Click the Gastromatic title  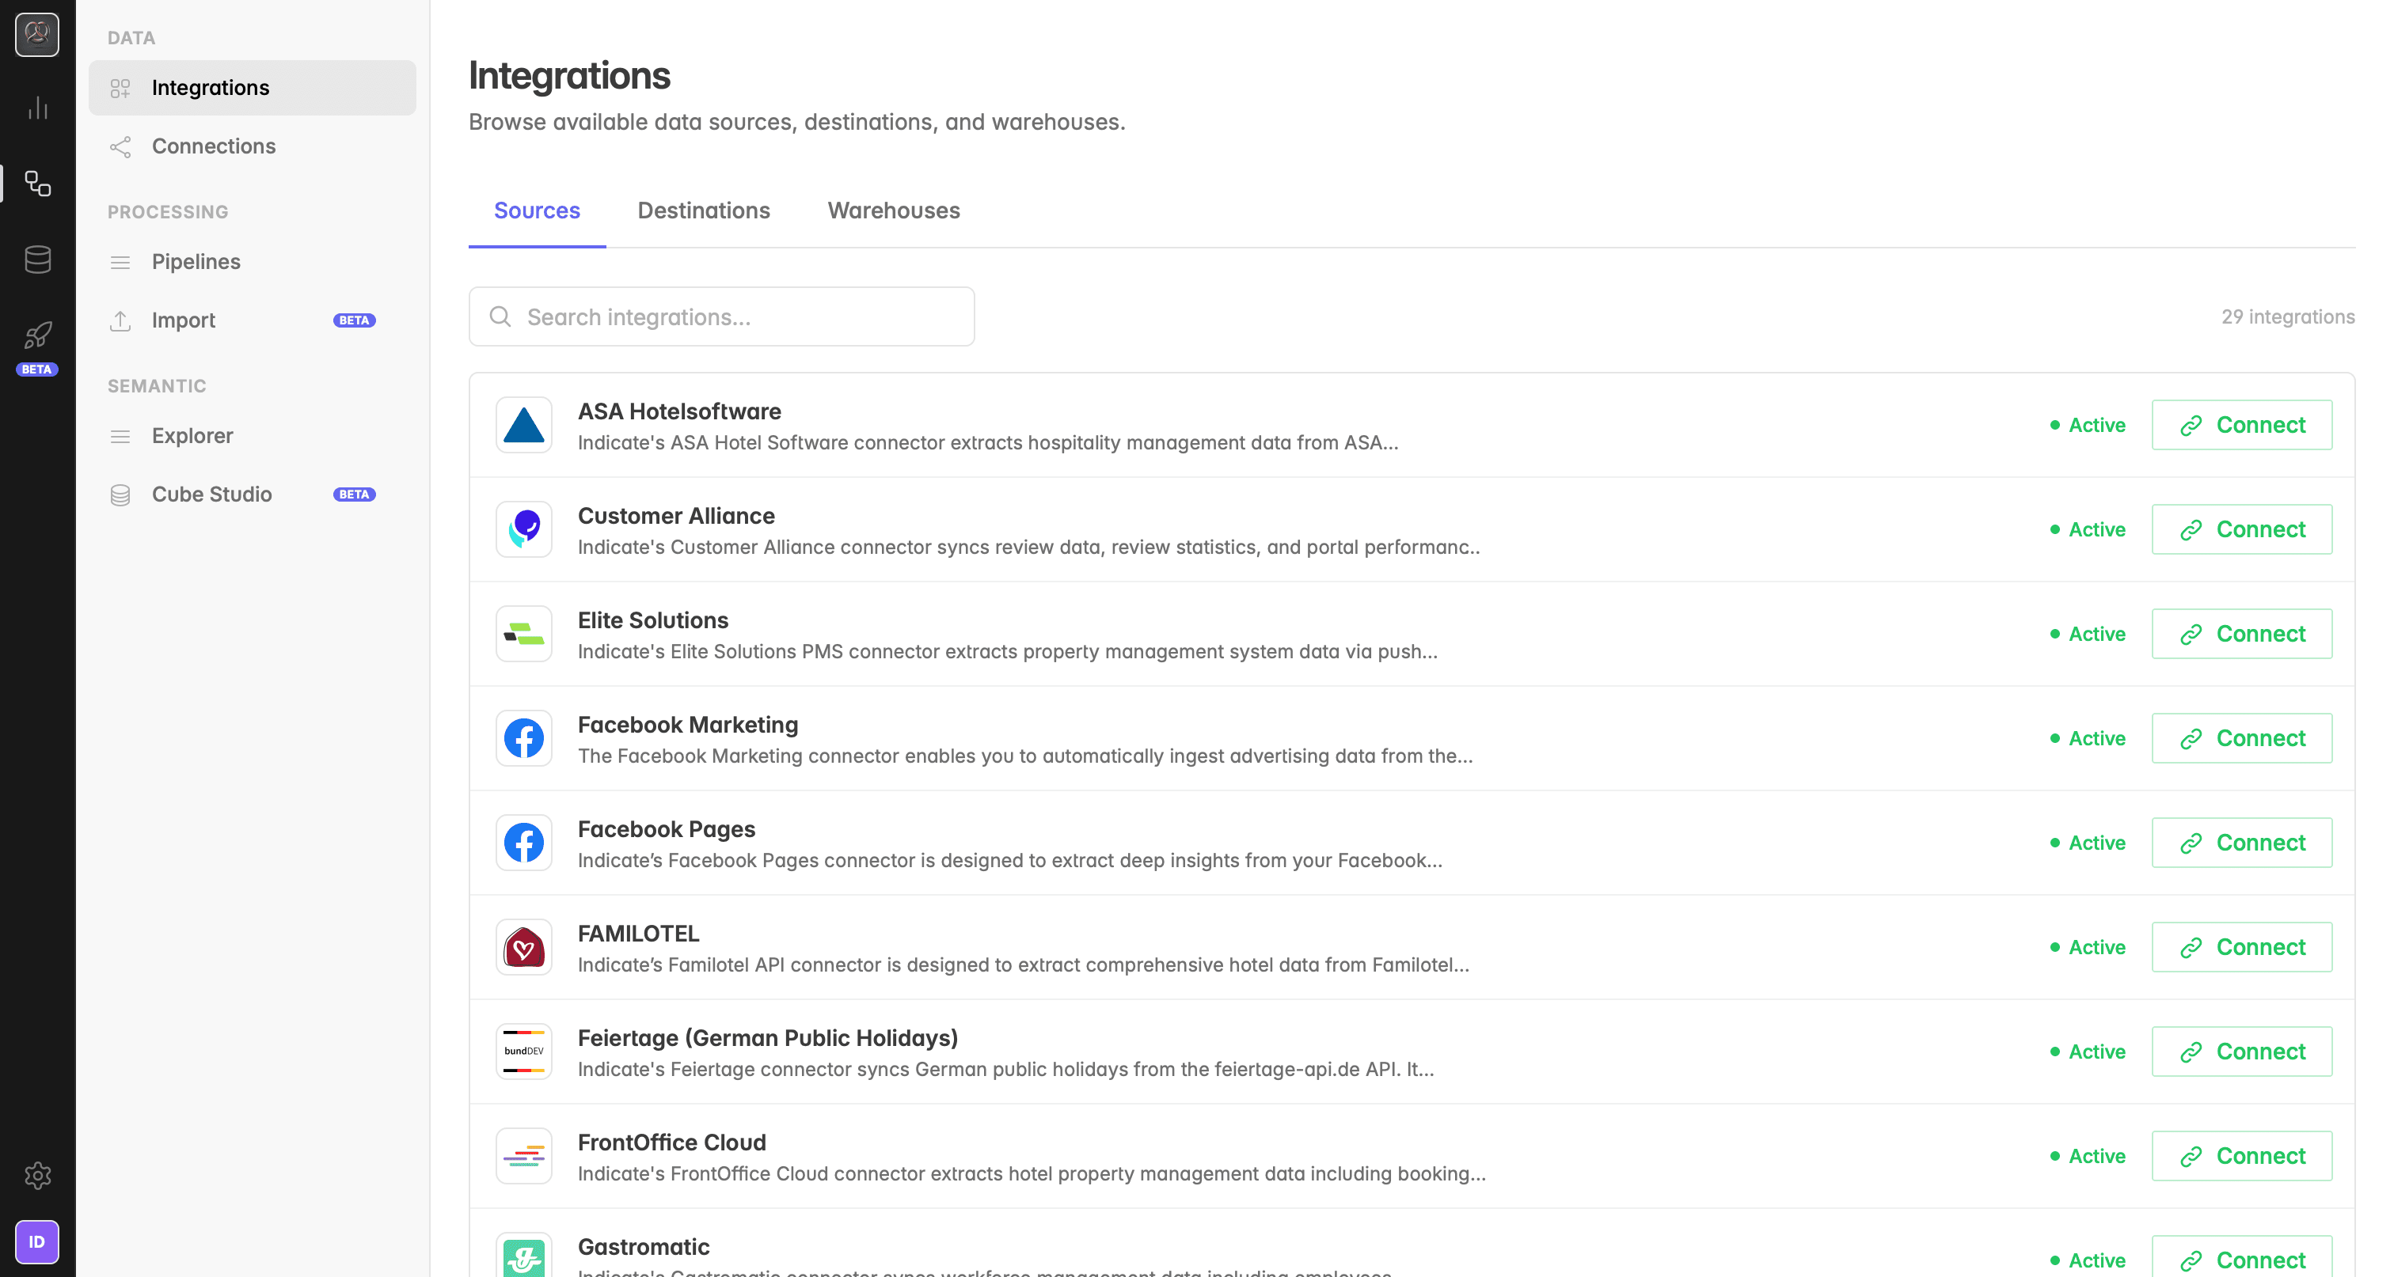point(644,1247)
